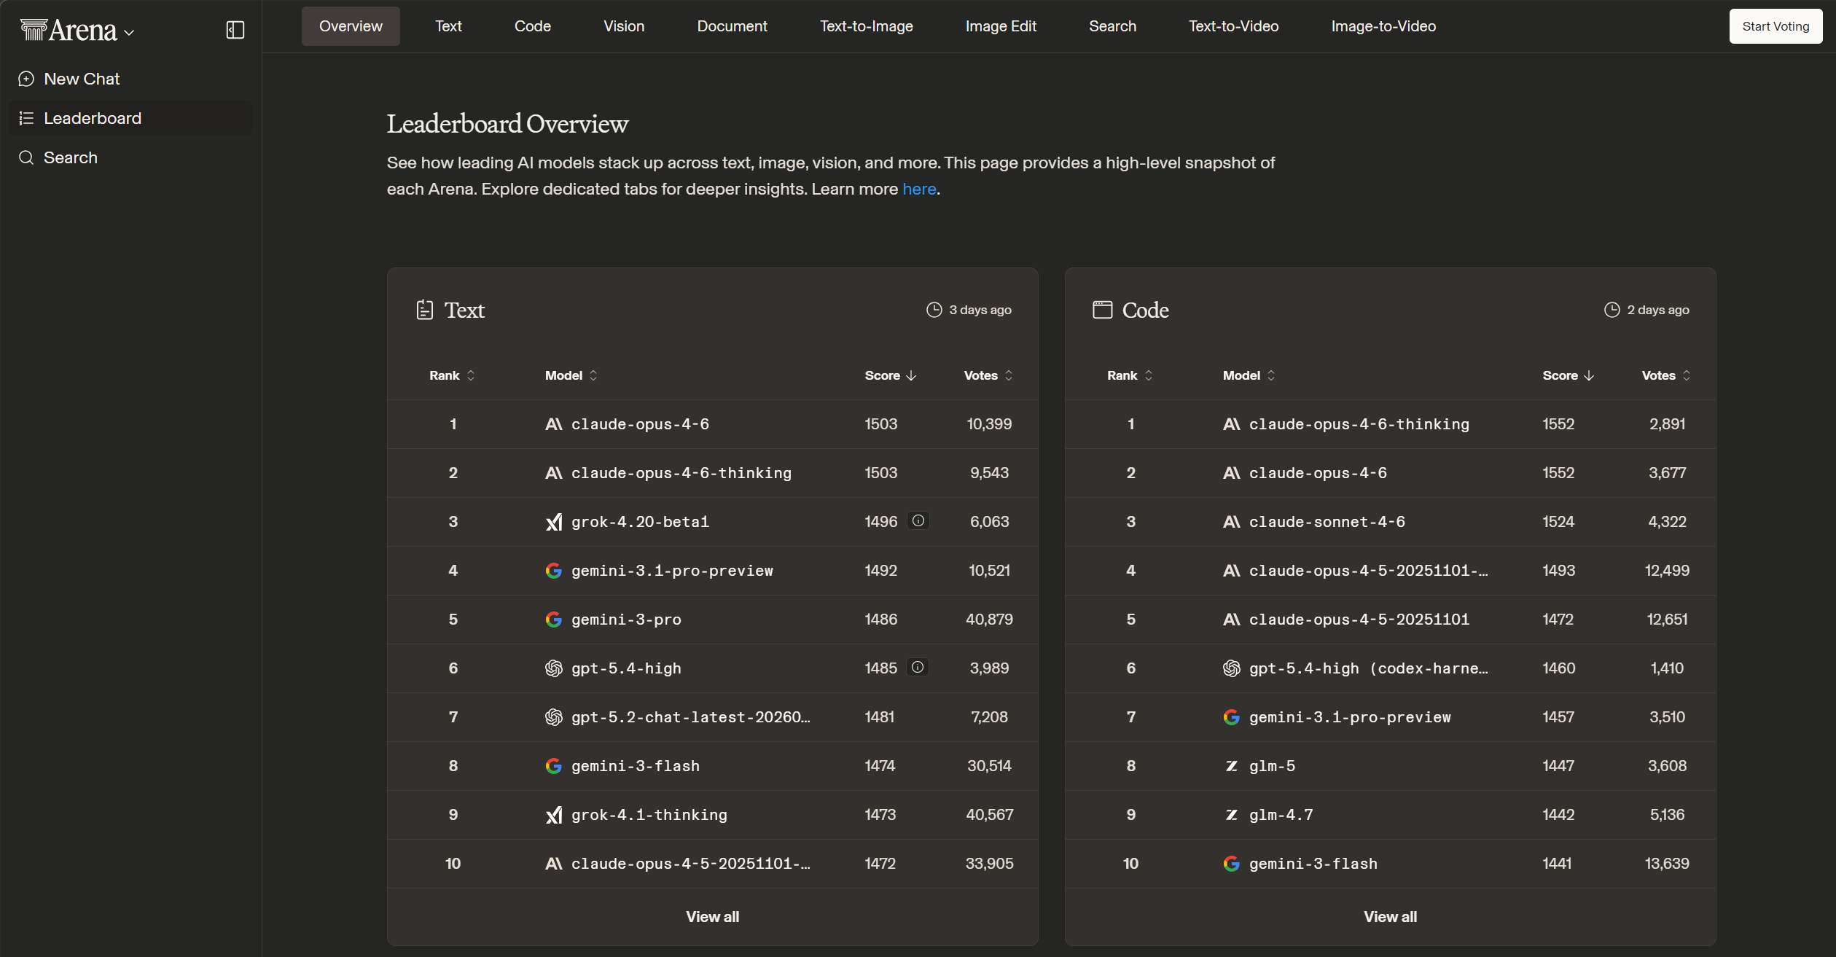This screenshot has height=957, width=1836.
Task: Toggle Model sorting in Code table
Action: pyautogui.click(x=1249, y=375)
